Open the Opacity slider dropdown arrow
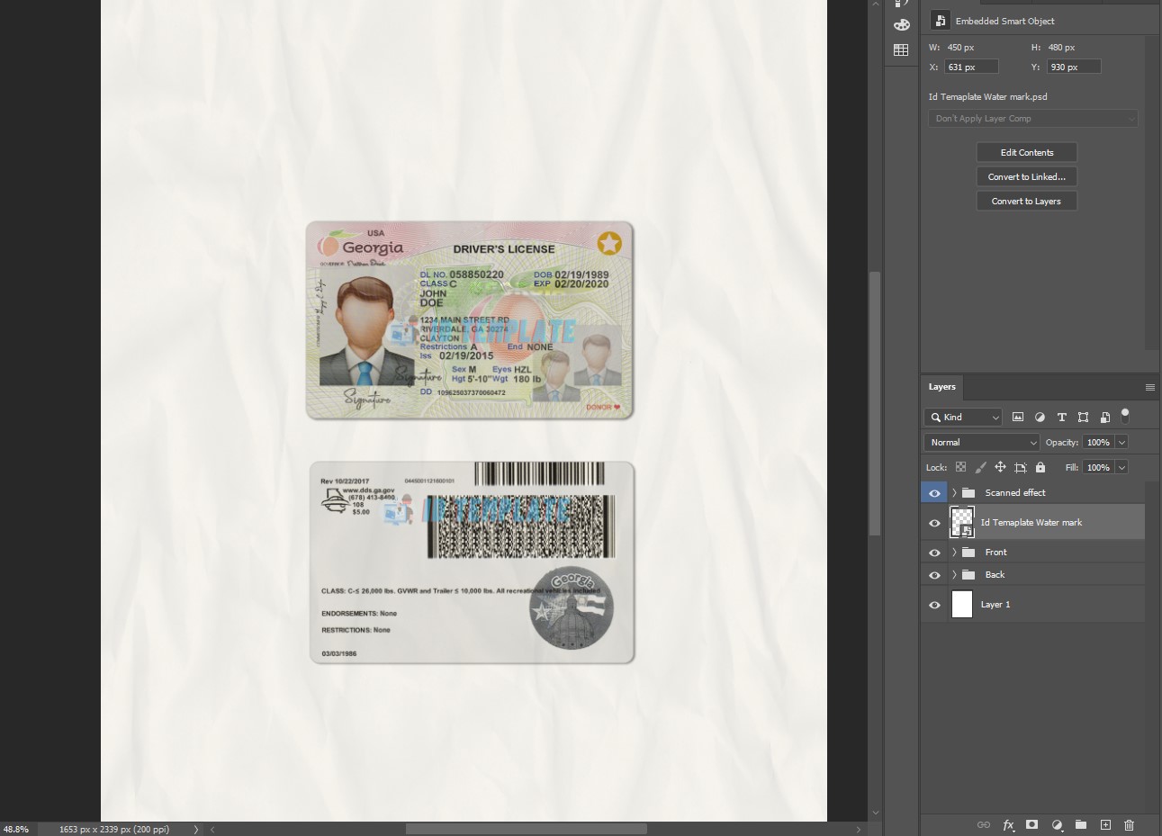 pos(1121,442)
